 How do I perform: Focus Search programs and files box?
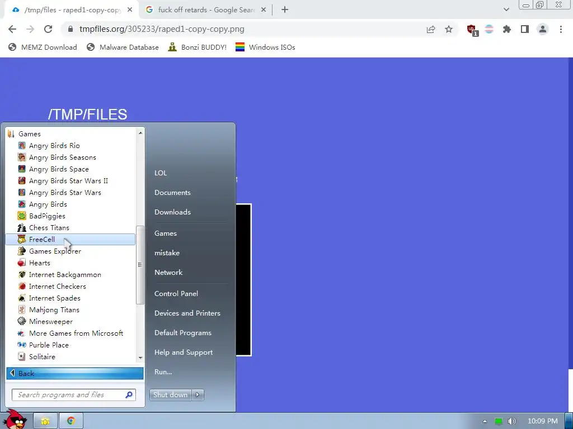74,395
